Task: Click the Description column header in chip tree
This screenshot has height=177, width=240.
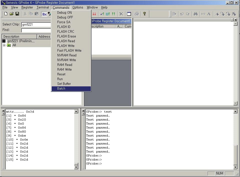Action: point(19,36)
